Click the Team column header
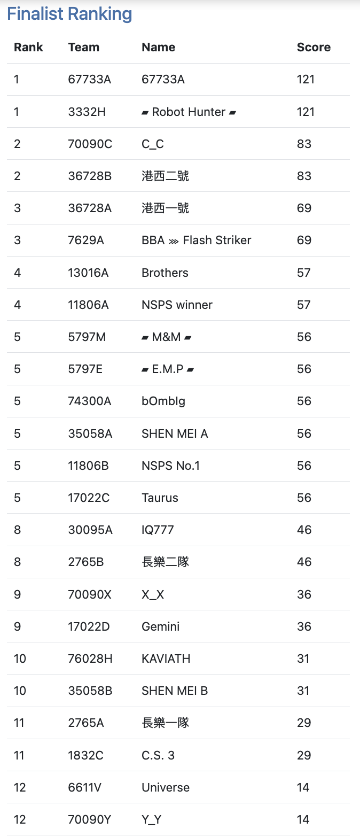The height and width of the screenshot is (837, 360). 84,47
